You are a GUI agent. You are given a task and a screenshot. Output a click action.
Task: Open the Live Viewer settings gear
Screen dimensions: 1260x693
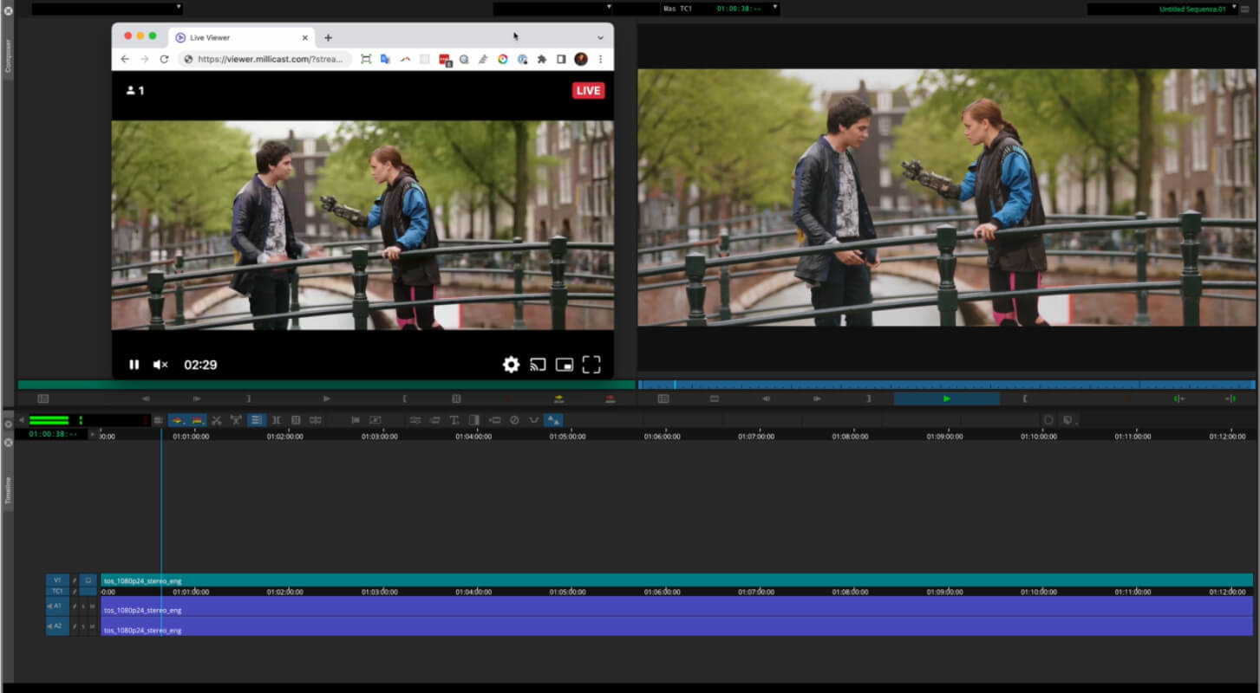(512, 365)
